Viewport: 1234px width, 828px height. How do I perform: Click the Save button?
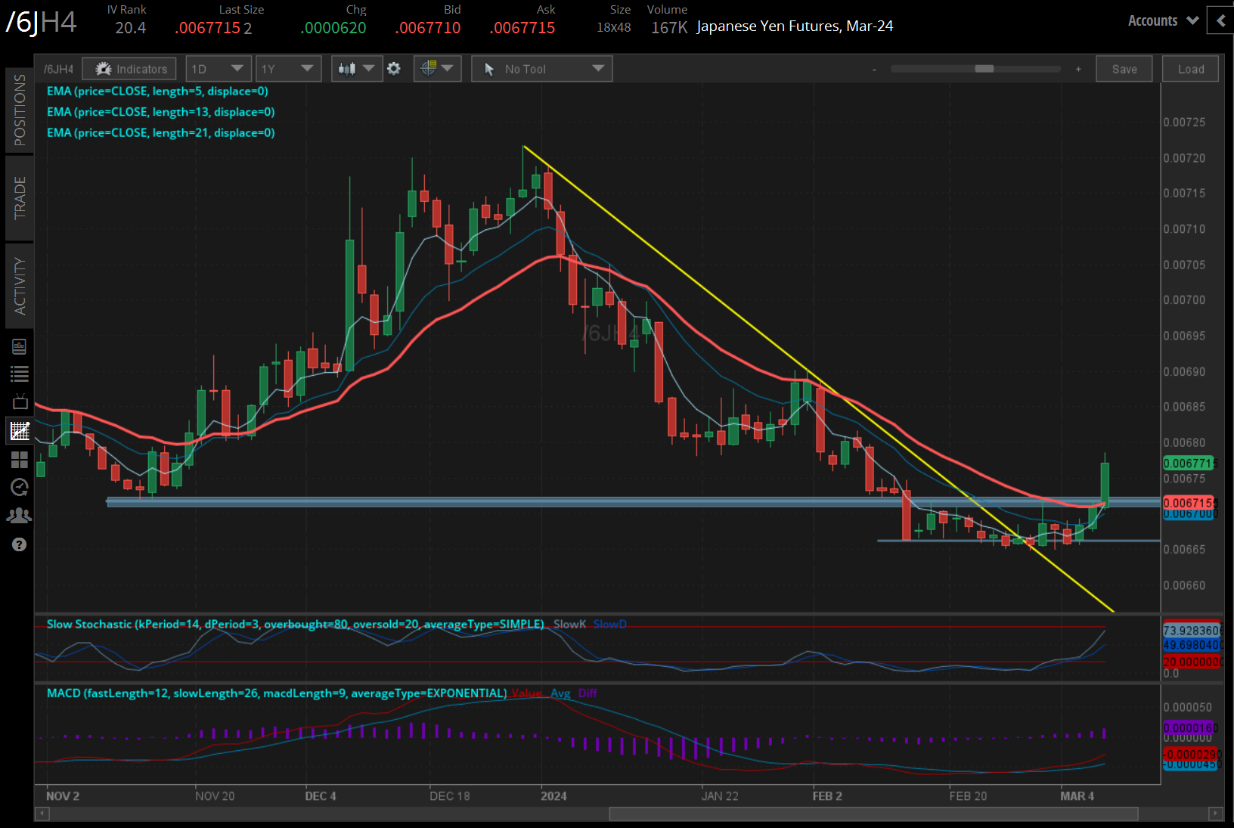pyautogui.click(x=1124, y=68)
